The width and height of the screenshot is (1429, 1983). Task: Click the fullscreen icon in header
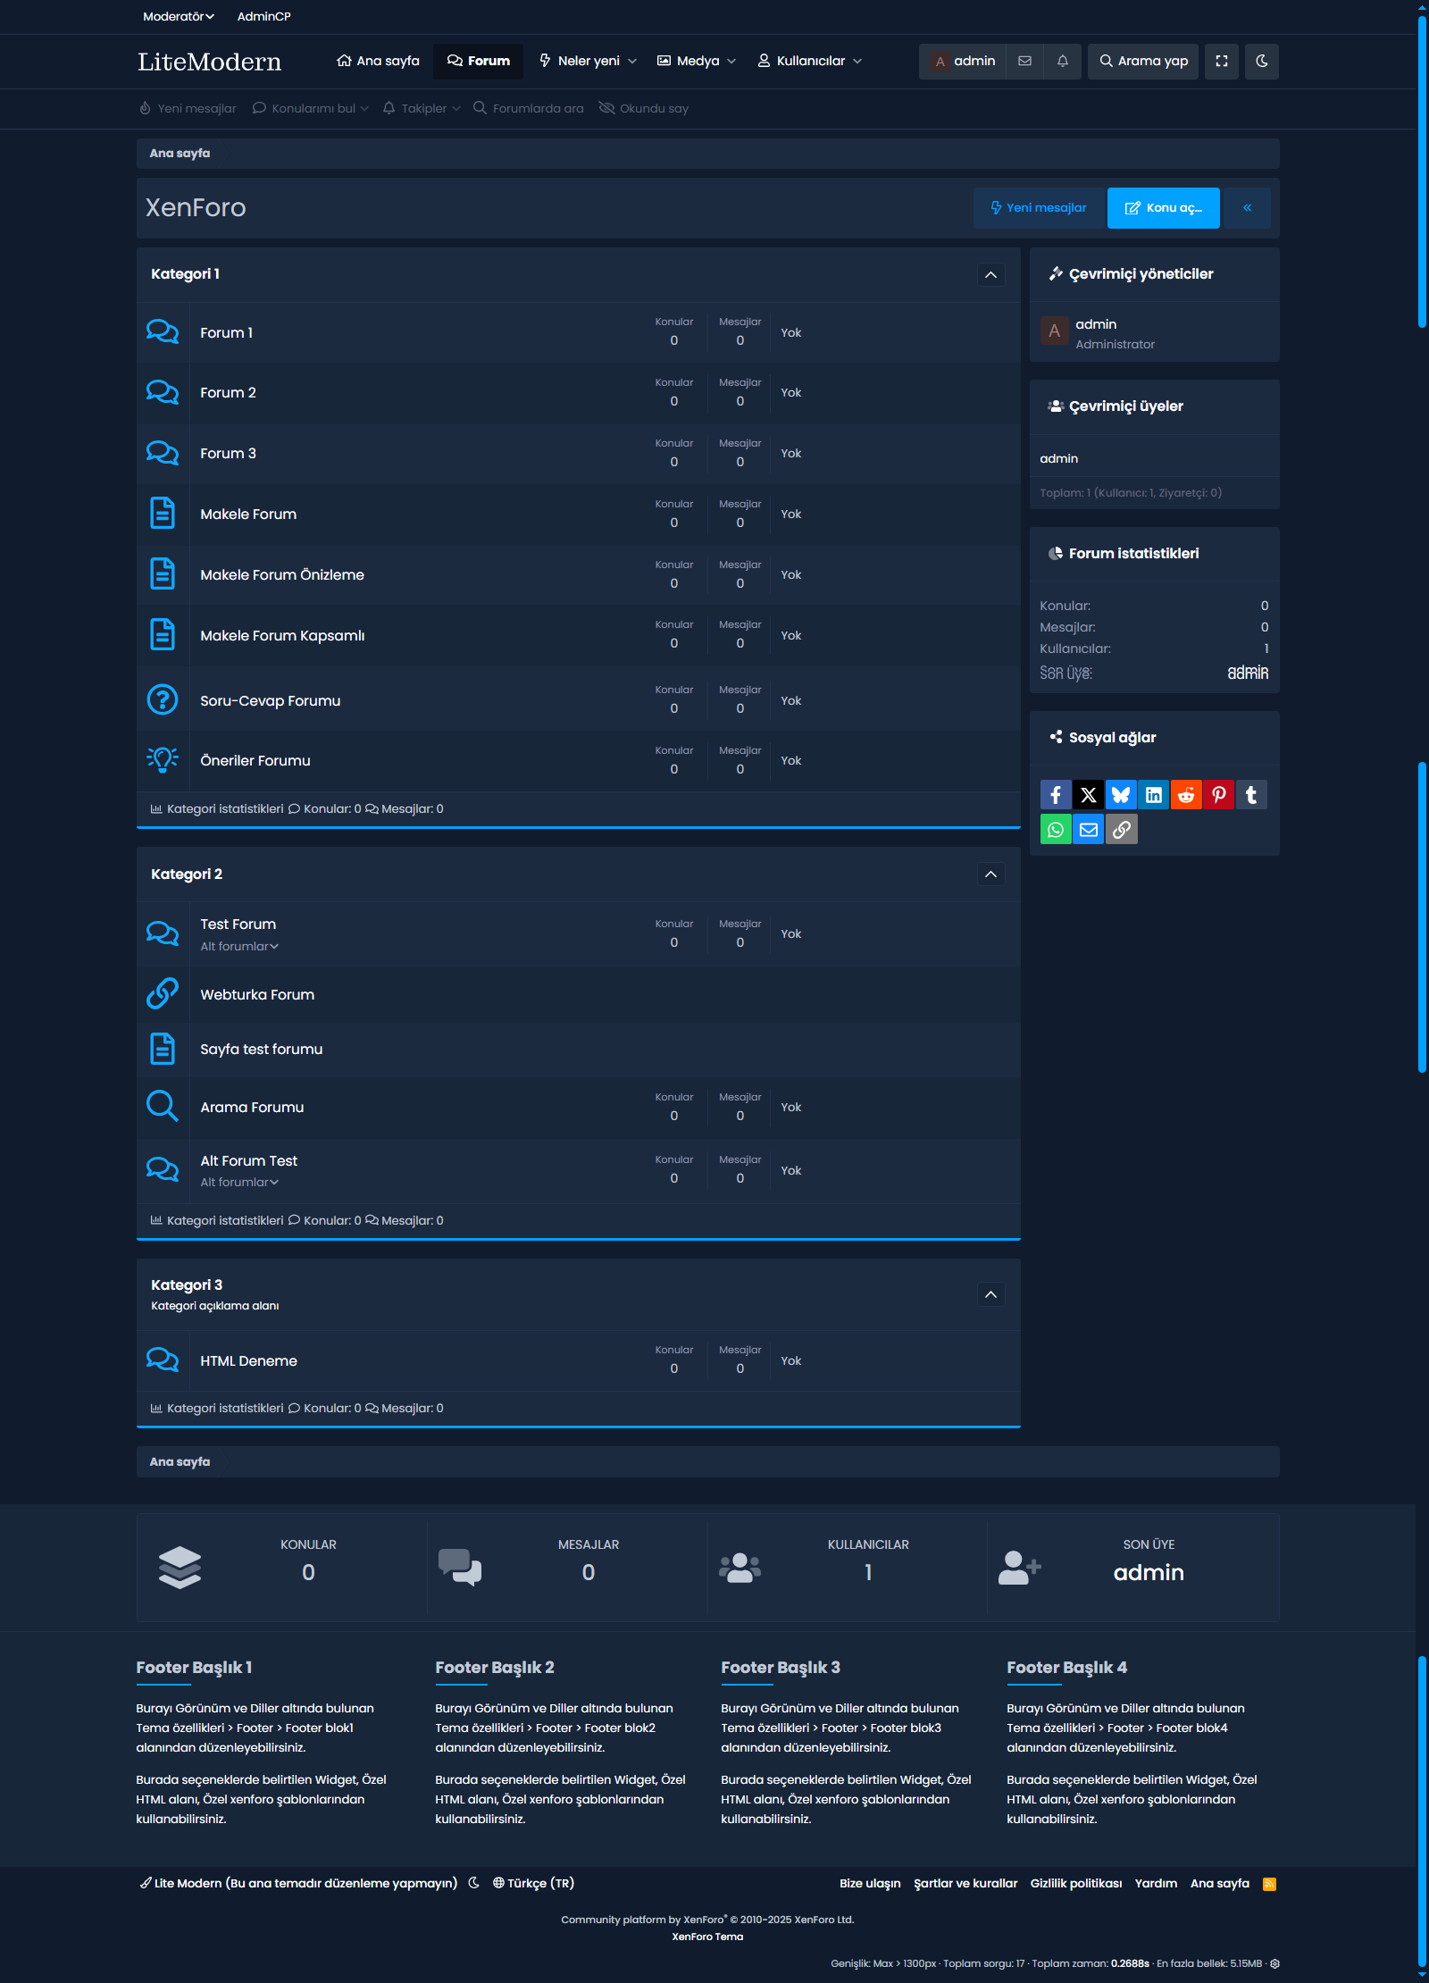[x=1221, y=62]
